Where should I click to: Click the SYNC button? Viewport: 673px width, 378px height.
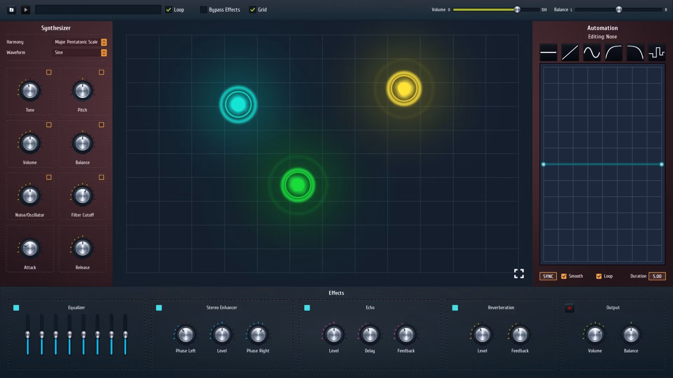coord(548,276)
